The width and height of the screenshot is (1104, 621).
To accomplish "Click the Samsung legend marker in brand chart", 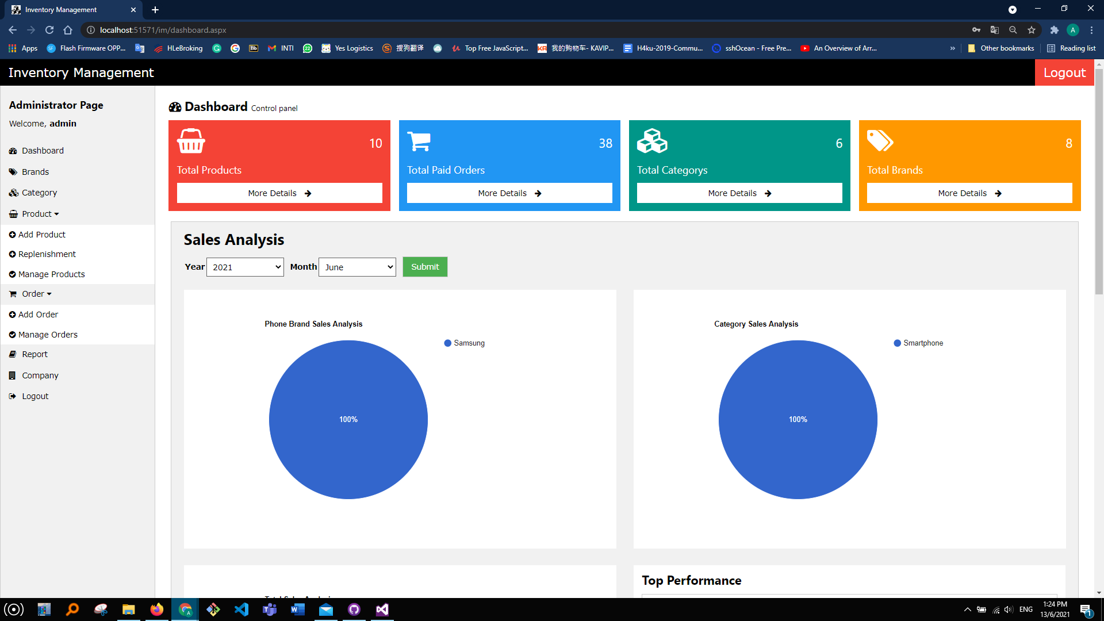I will [x=448, y=343].
